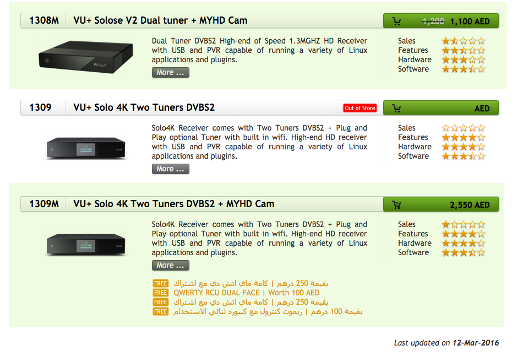Click the 1308M Dual Tuner description text

point(259,51)
